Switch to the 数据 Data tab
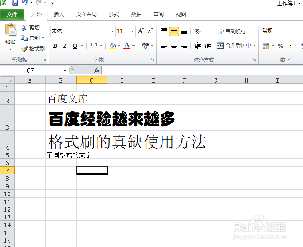The height and width of the screenshot is (247, 303). [136, 15]
